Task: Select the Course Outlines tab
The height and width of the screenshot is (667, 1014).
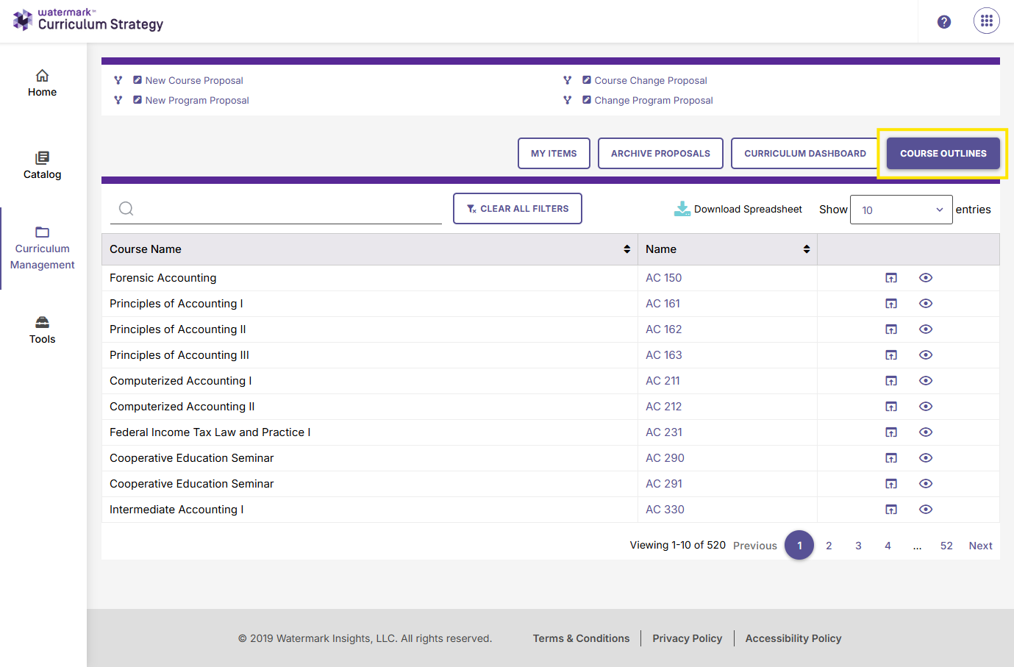Action: pos(943,154)
